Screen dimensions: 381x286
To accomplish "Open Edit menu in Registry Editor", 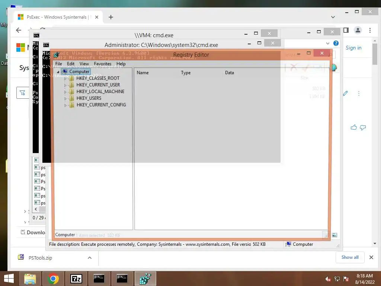I will [x=70, y=64].
